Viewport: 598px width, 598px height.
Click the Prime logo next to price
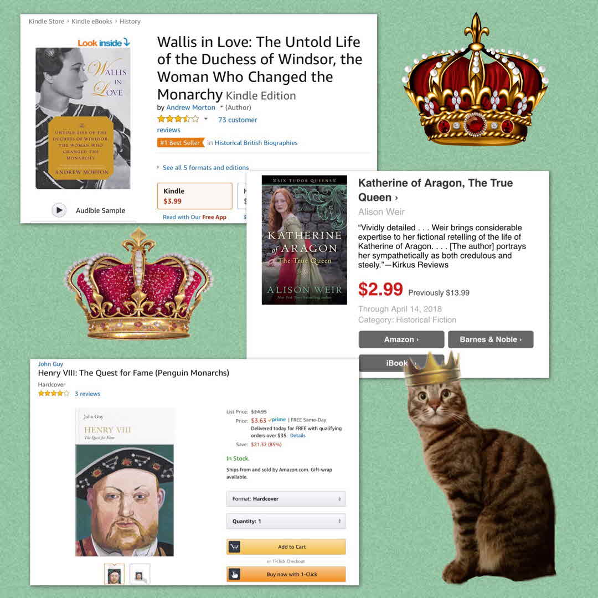tap(277, 420)
